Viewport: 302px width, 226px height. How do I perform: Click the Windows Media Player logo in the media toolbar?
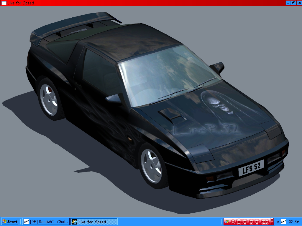point(227,222)
